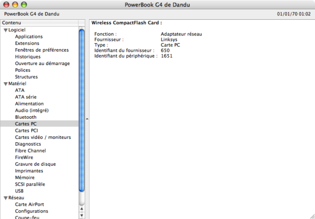Viewport: 315px width, 219px height.
Task: Click device identifier value 1651
Action: [167, 56]
